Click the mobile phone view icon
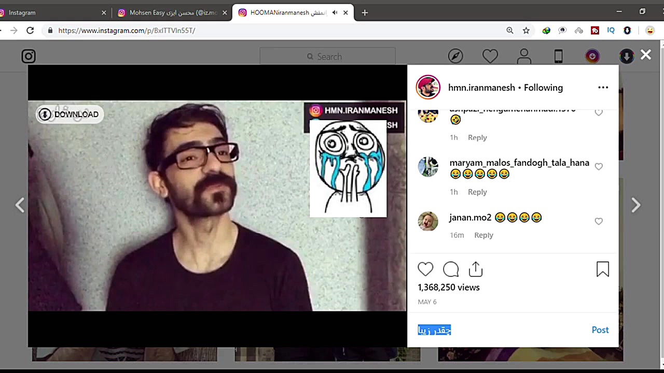This screenshot has height=373, width=664. coord(558,56)
